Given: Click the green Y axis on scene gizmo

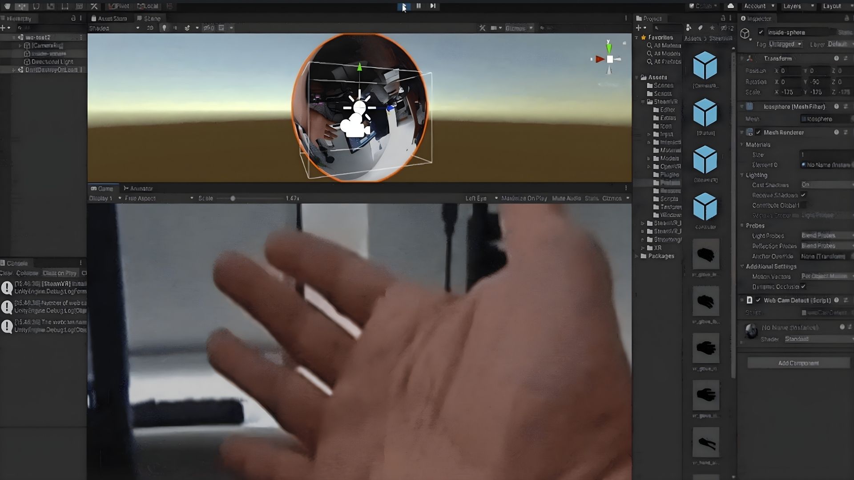Looking at the screenshot, I should coord(608,48).
